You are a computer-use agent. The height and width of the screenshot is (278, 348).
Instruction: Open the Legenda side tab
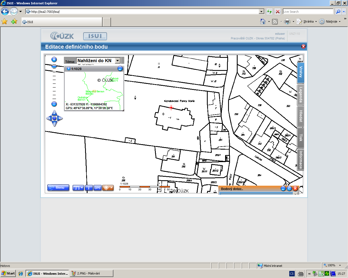(x=301, y=95)
